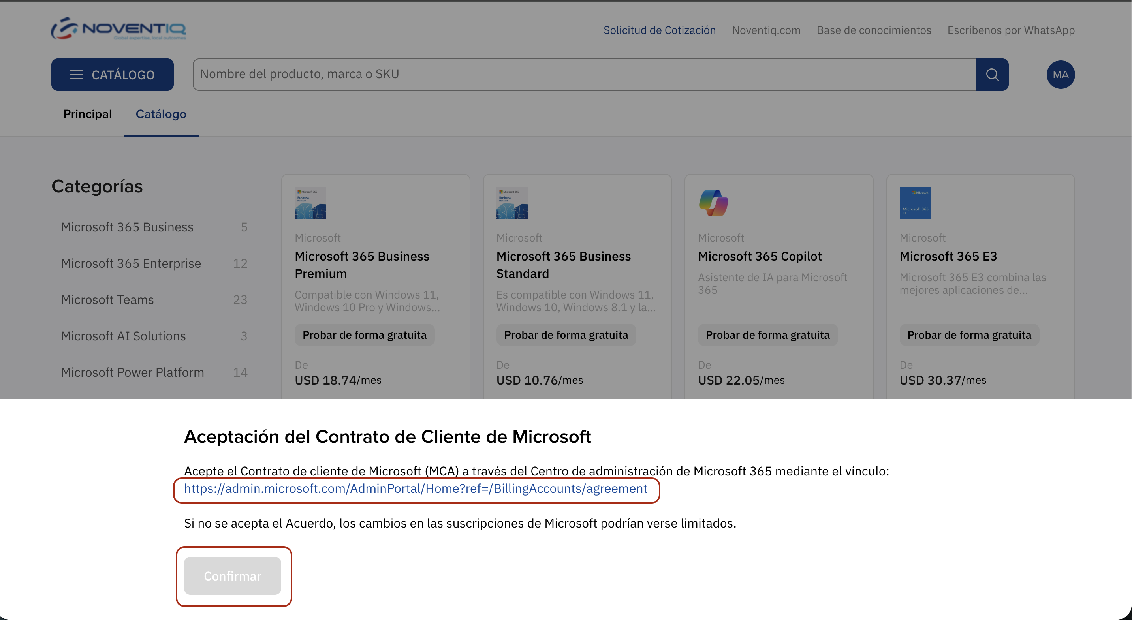Click the Noventiq logo
1132x620 pixels.
(118, 29)
